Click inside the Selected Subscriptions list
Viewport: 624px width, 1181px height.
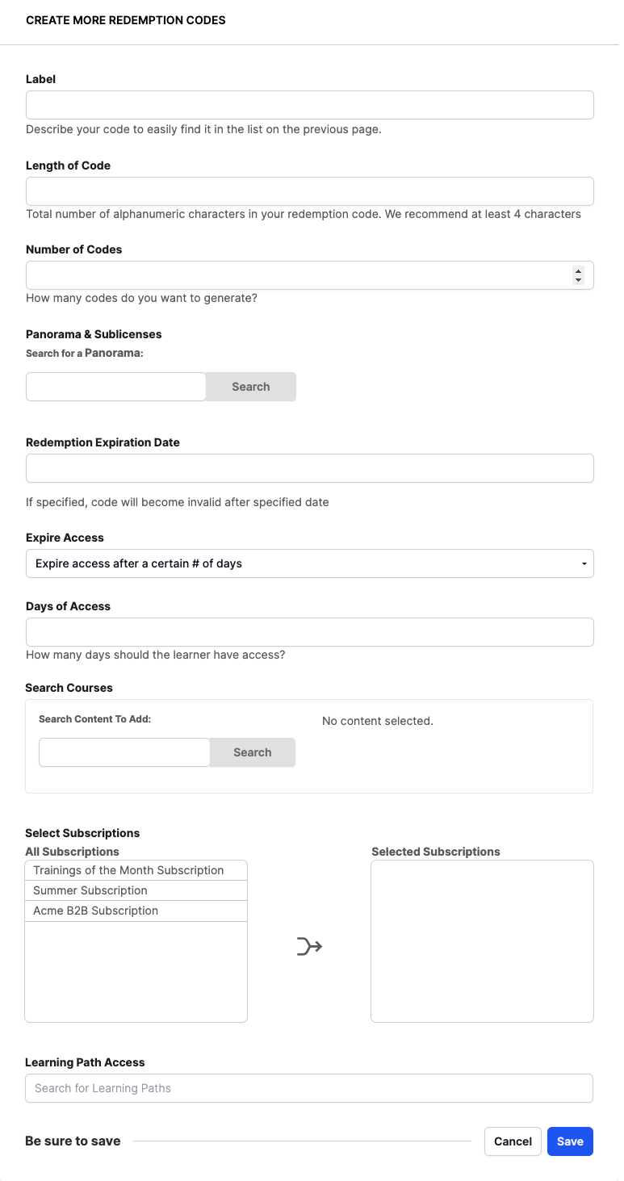pyautogui.click(x=481, y=940)
